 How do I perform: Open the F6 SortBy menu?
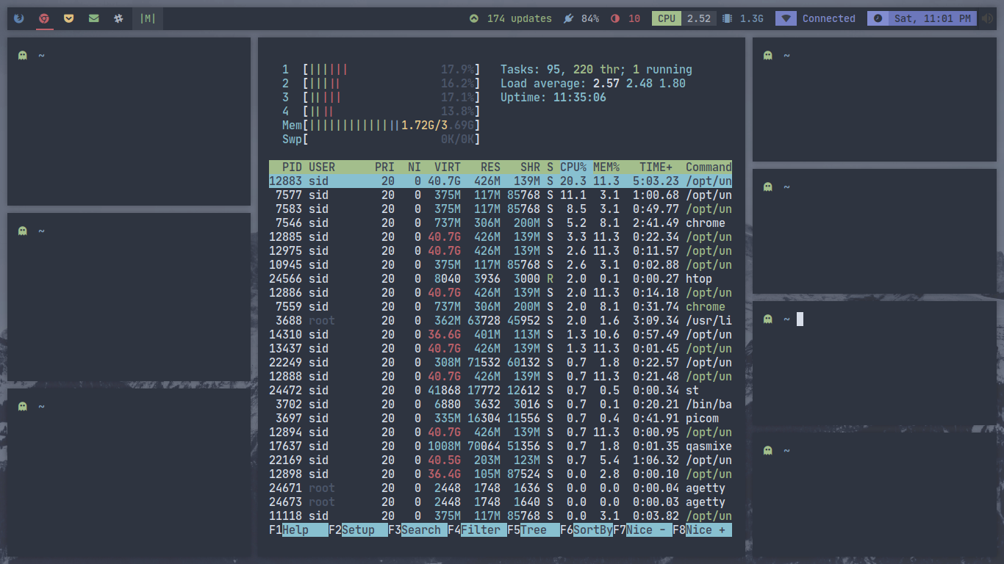587,530
